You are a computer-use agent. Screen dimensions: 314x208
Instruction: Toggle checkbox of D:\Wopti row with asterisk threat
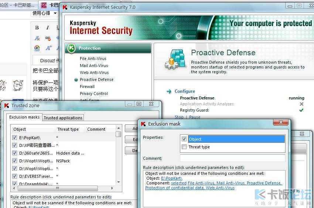[x=14, y=169]
